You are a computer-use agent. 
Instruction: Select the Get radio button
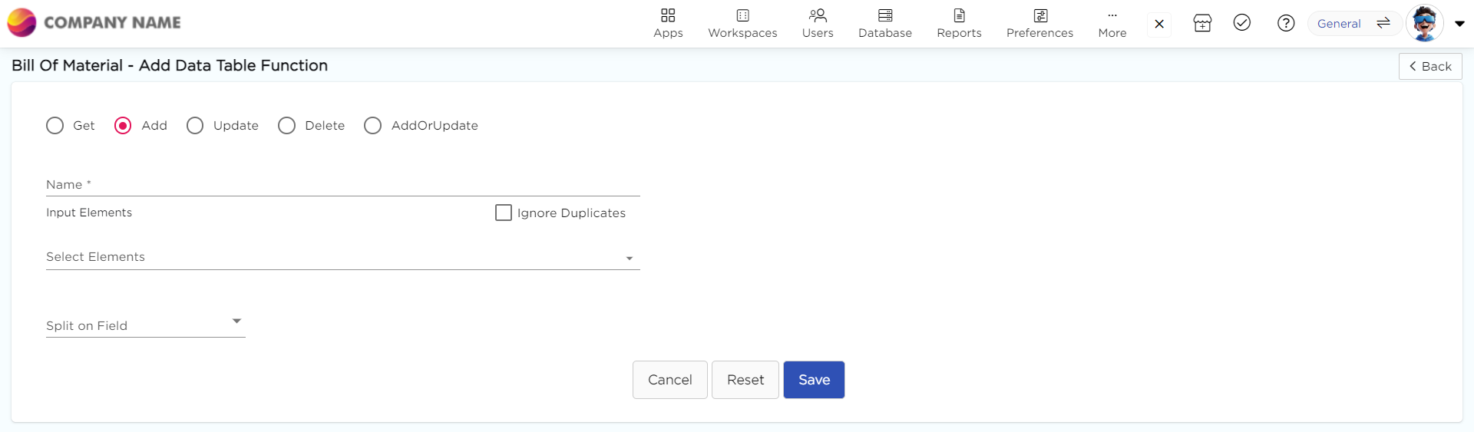(55, 126)
